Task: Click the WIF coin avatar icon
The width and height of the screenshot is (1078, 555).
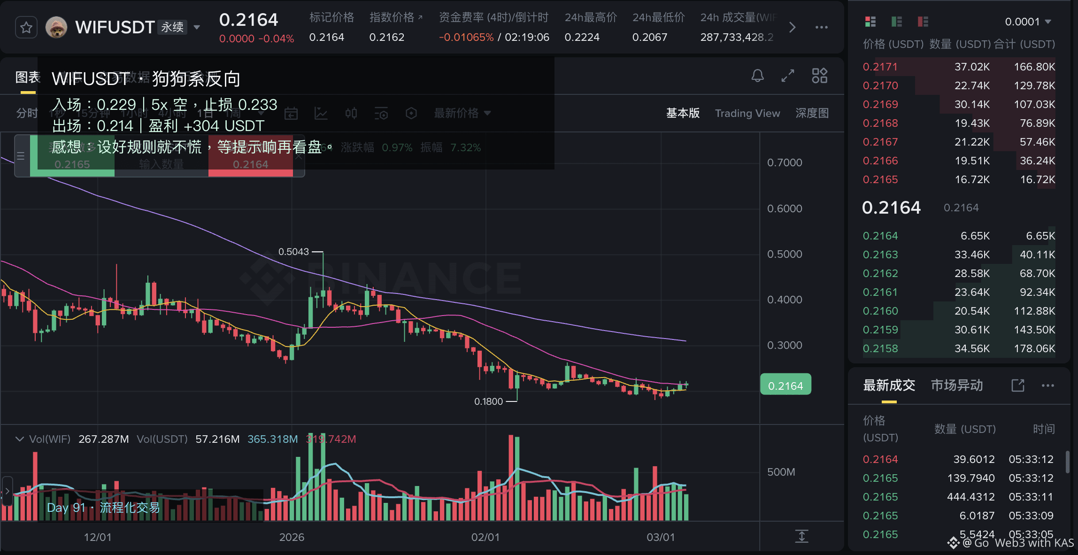Action: (56, 27)
